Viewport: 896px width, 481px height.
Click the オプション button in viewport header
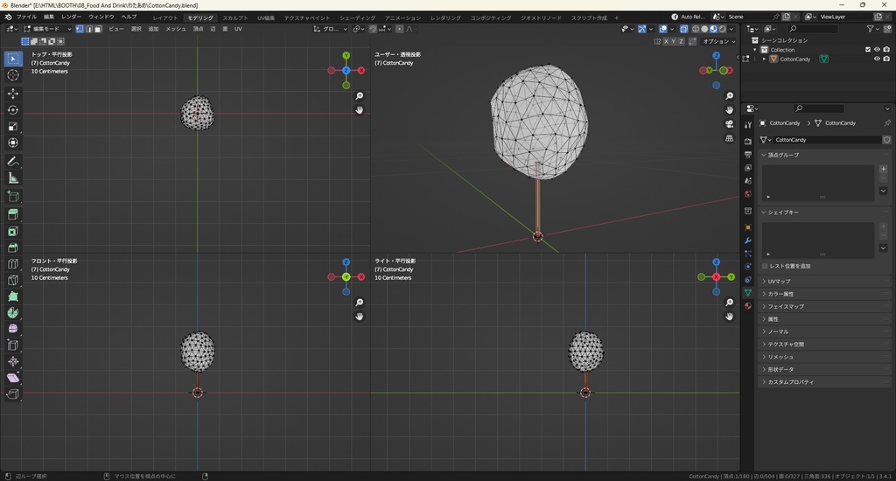717,41
